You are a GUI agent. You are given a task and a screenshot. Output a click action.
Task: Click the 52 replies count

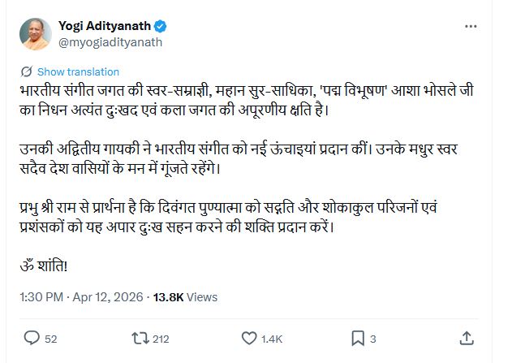tap(50, 339)
